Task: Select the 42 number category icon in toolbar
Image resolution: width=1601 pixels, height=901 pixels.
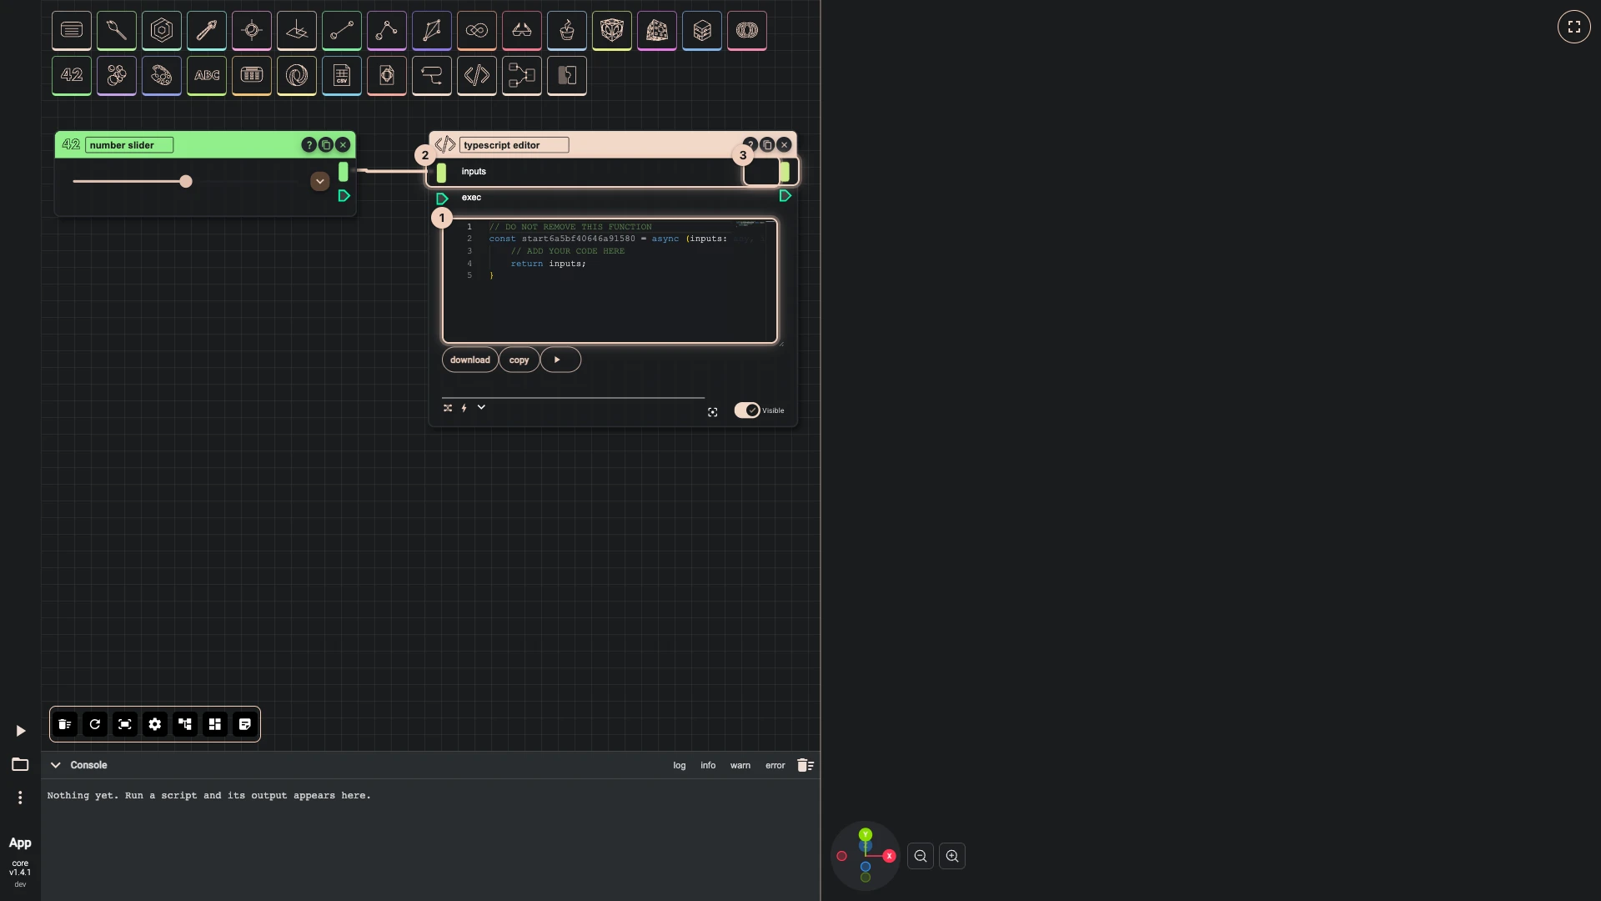Action: tap(72, 75)
